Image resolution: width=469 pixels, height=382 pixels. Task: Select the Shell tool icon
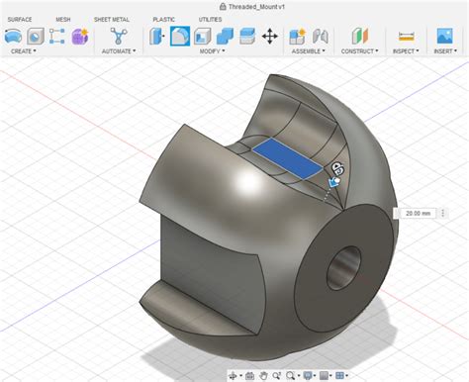coord(203,36)
